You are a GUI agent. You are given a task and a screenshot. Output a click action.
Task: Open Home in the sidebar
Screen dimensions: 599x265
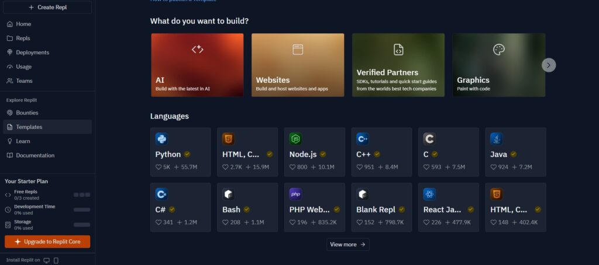[47, 24]
